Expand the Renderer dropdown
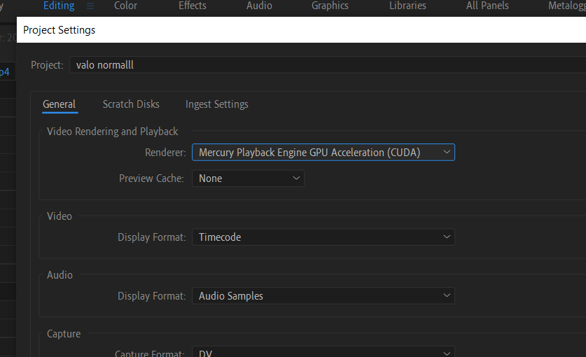The height and width of the screenshot is (357, 586). pyautogui.click(x=323, y=152)
